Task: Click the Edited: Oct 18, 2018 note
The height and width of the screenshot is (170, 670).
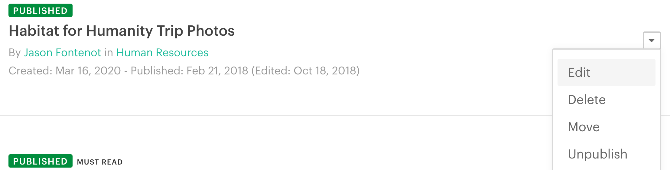Action: tap(305, 70)
